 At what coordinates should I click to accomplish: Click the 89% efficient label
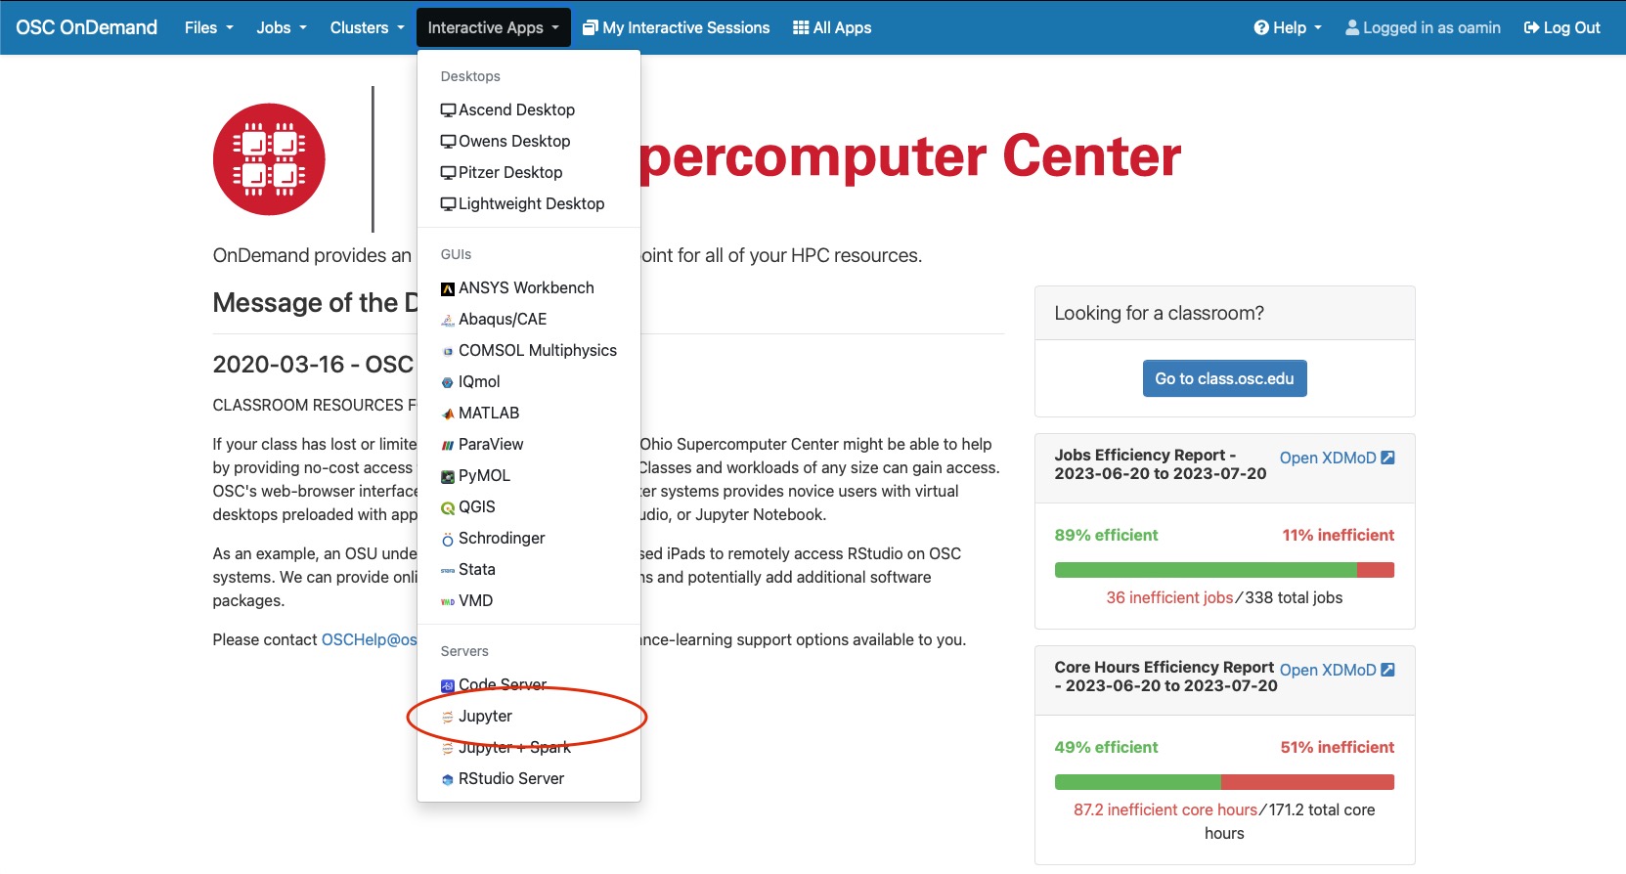[x=1106, y=535]
